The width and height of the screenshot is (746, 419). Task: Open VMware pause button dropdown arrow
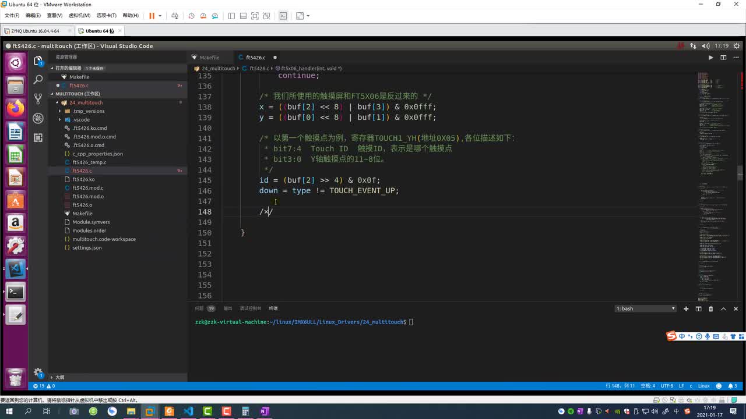click(160, 16)
